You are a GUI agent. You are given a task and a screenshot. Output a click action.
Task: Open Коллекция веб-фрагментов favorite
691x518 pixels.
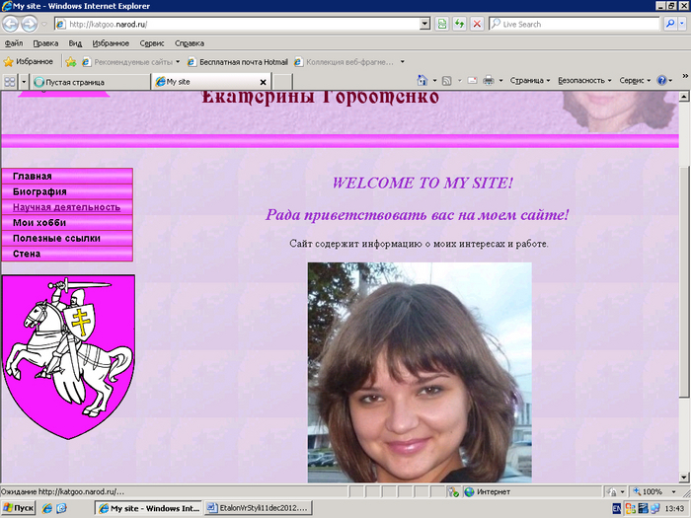pyautogui.click(x=344, y=62)
